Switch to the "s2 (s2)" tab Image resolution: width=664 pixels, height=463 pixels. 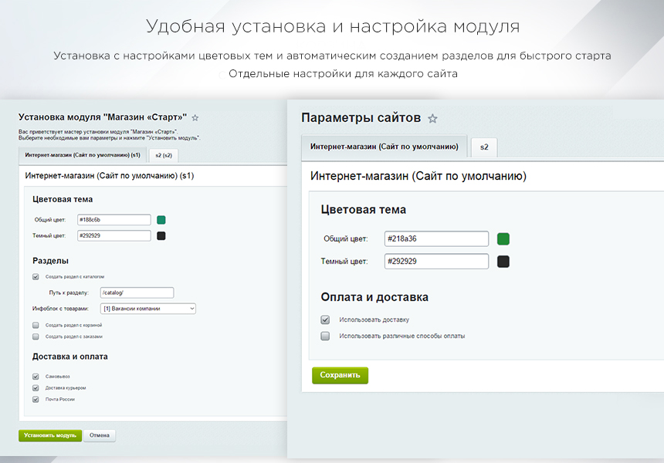(163, 155)
